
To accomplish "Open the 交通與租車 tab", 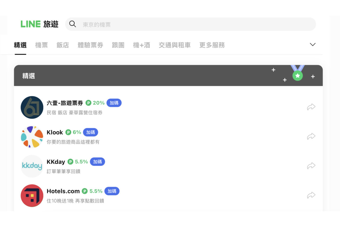I will click(175, 45).
